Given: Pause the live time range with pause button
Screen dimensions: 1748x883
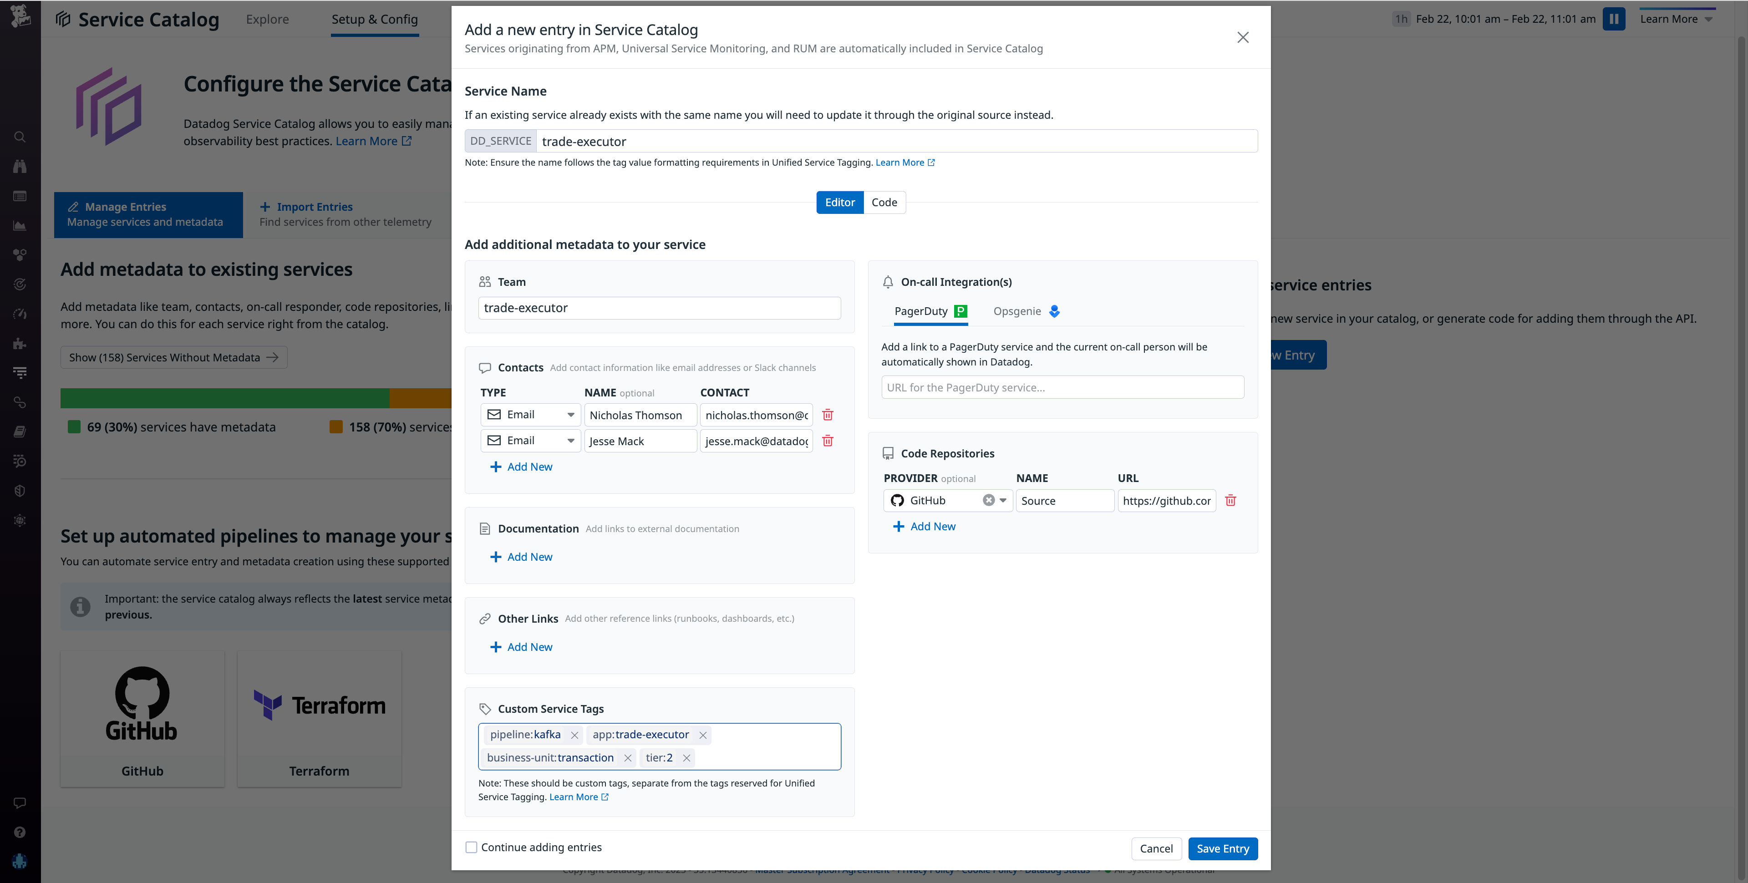Looking at the screenshot, I should 1614,18.
